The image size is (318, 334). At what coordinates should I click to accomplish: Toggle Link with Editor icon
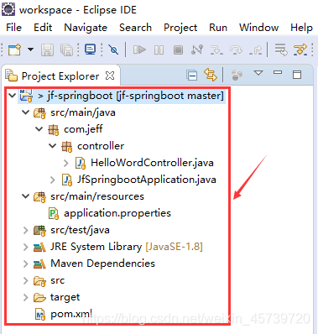coord(211,75)
